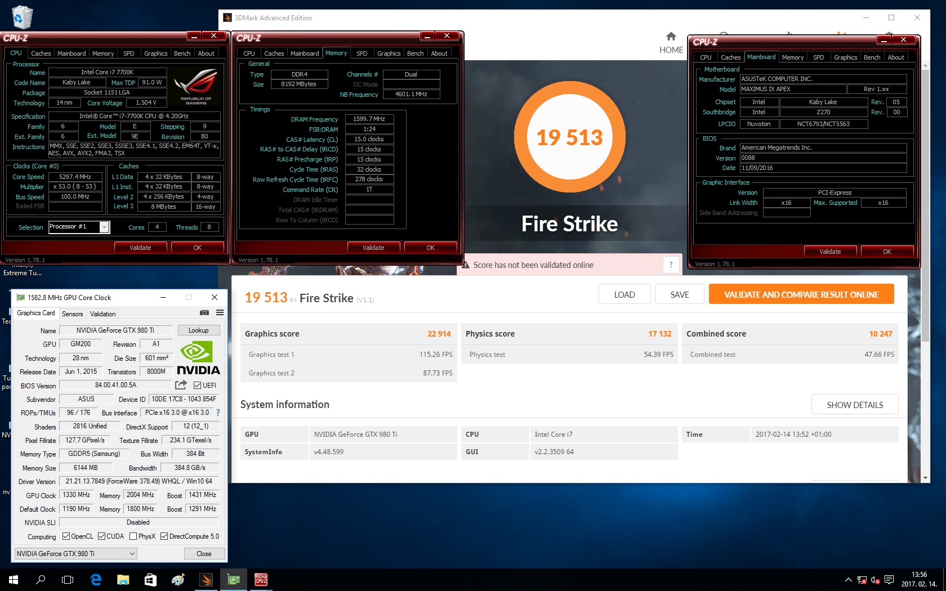
Task: Click the Core Speed value 5297.4 MHz
Action: (75, 177)
